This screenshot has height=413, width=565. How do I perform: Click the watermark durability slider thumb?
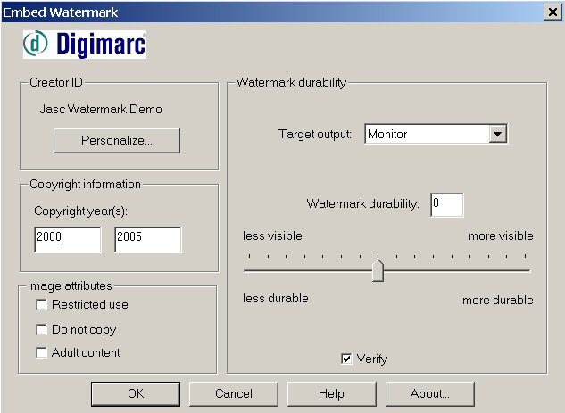[378, 270]
